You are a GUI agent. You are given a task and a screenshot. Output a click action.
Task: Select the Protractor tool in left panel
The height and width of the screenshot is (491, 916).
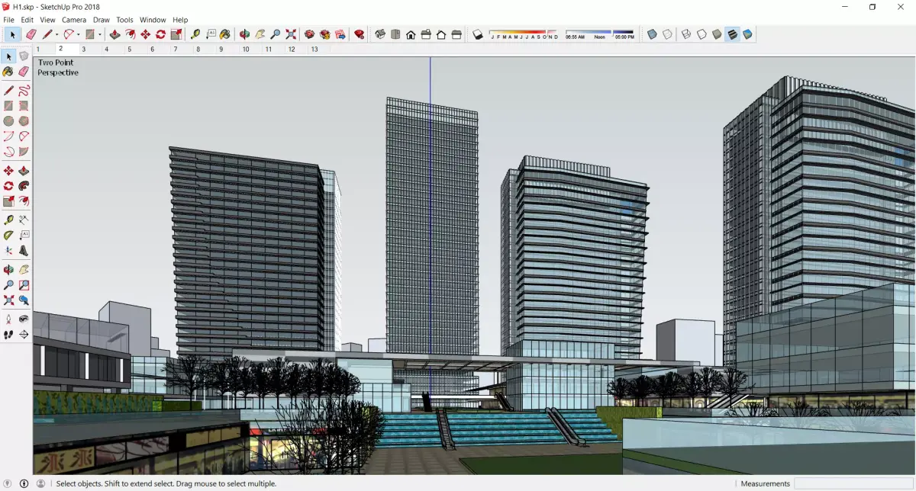click(8, 235)
